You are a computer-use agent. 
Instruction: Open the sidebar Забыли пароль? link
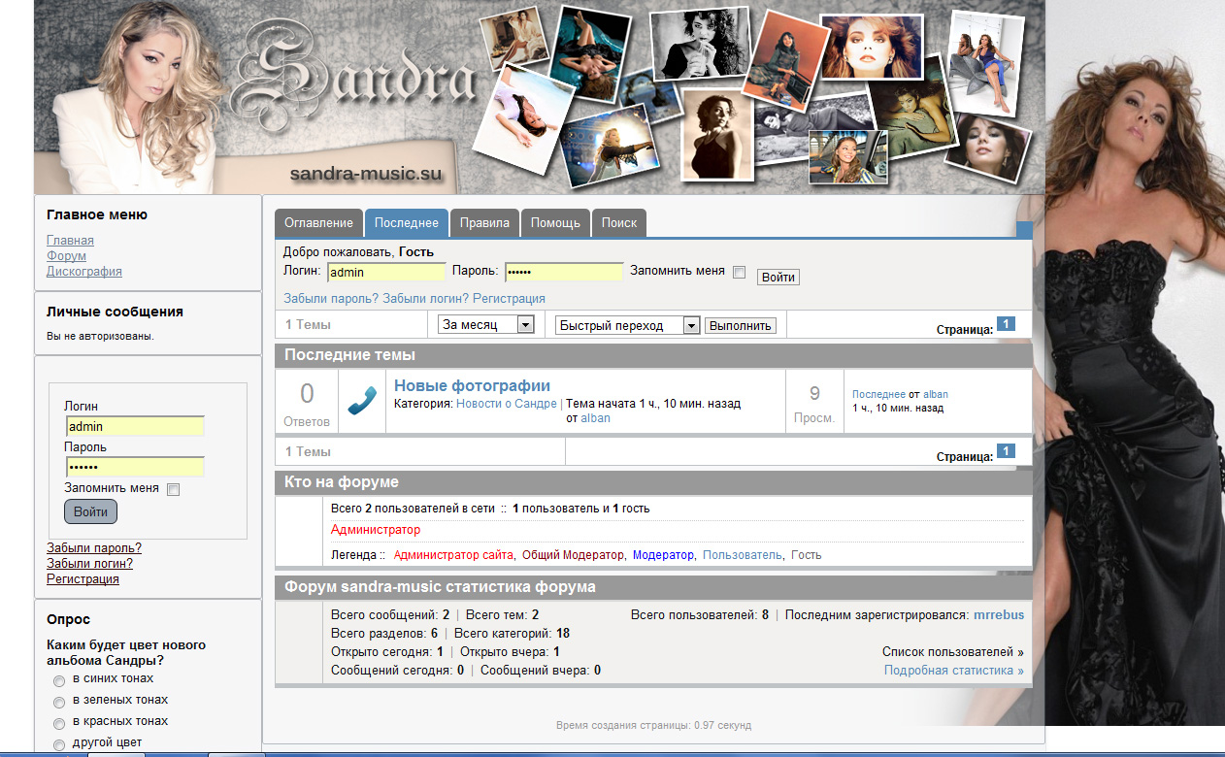pos(94,547)
